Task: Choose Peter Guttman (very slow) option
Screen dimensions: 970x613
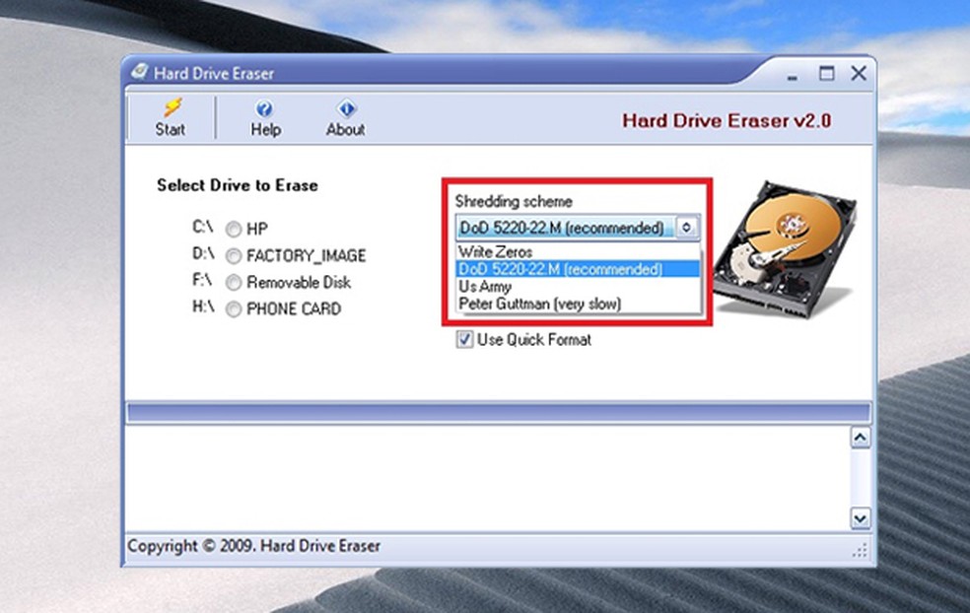Action: click(579, 304)
